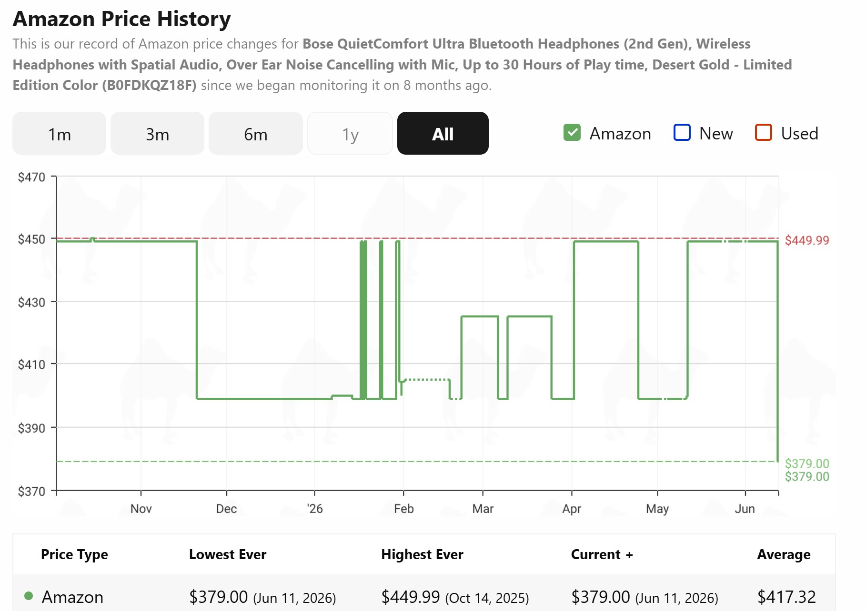Click the Apr label on the chart axis

[572, 509]
